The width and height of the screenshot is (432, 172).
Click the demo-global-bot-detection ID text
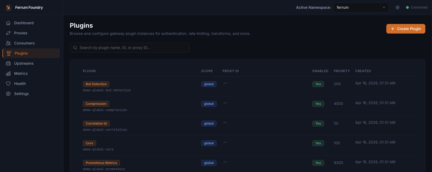(107, 90)
